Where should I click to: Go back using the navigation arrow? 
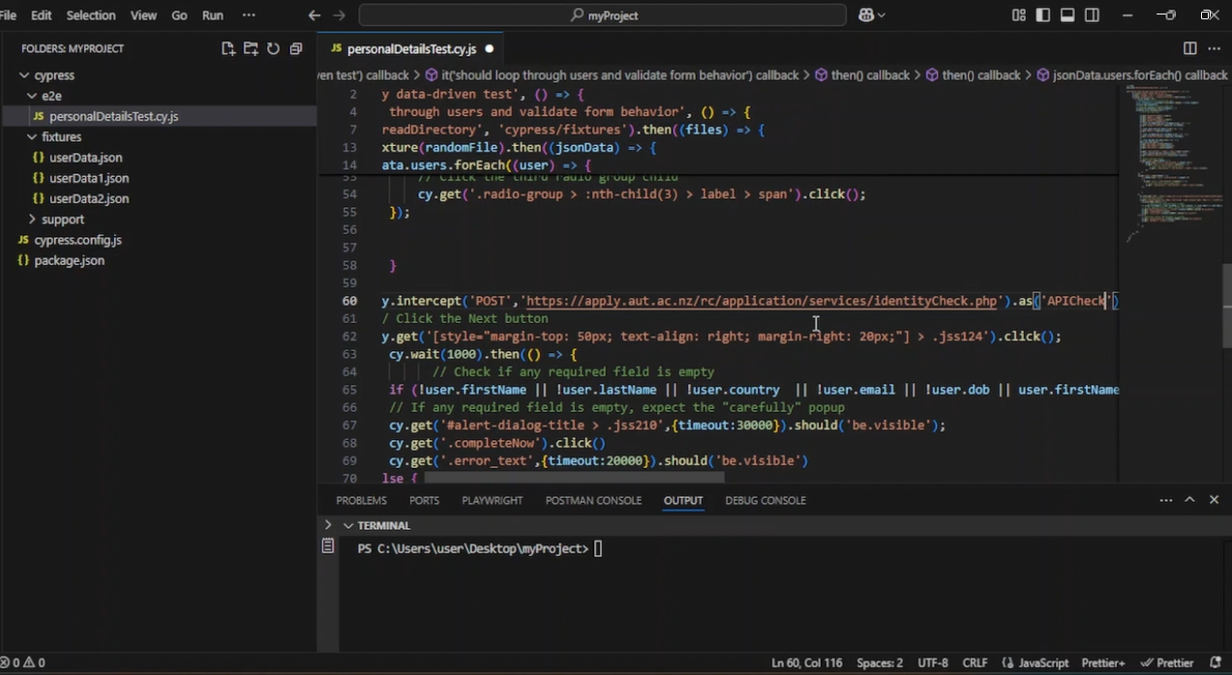pos(314,15)
